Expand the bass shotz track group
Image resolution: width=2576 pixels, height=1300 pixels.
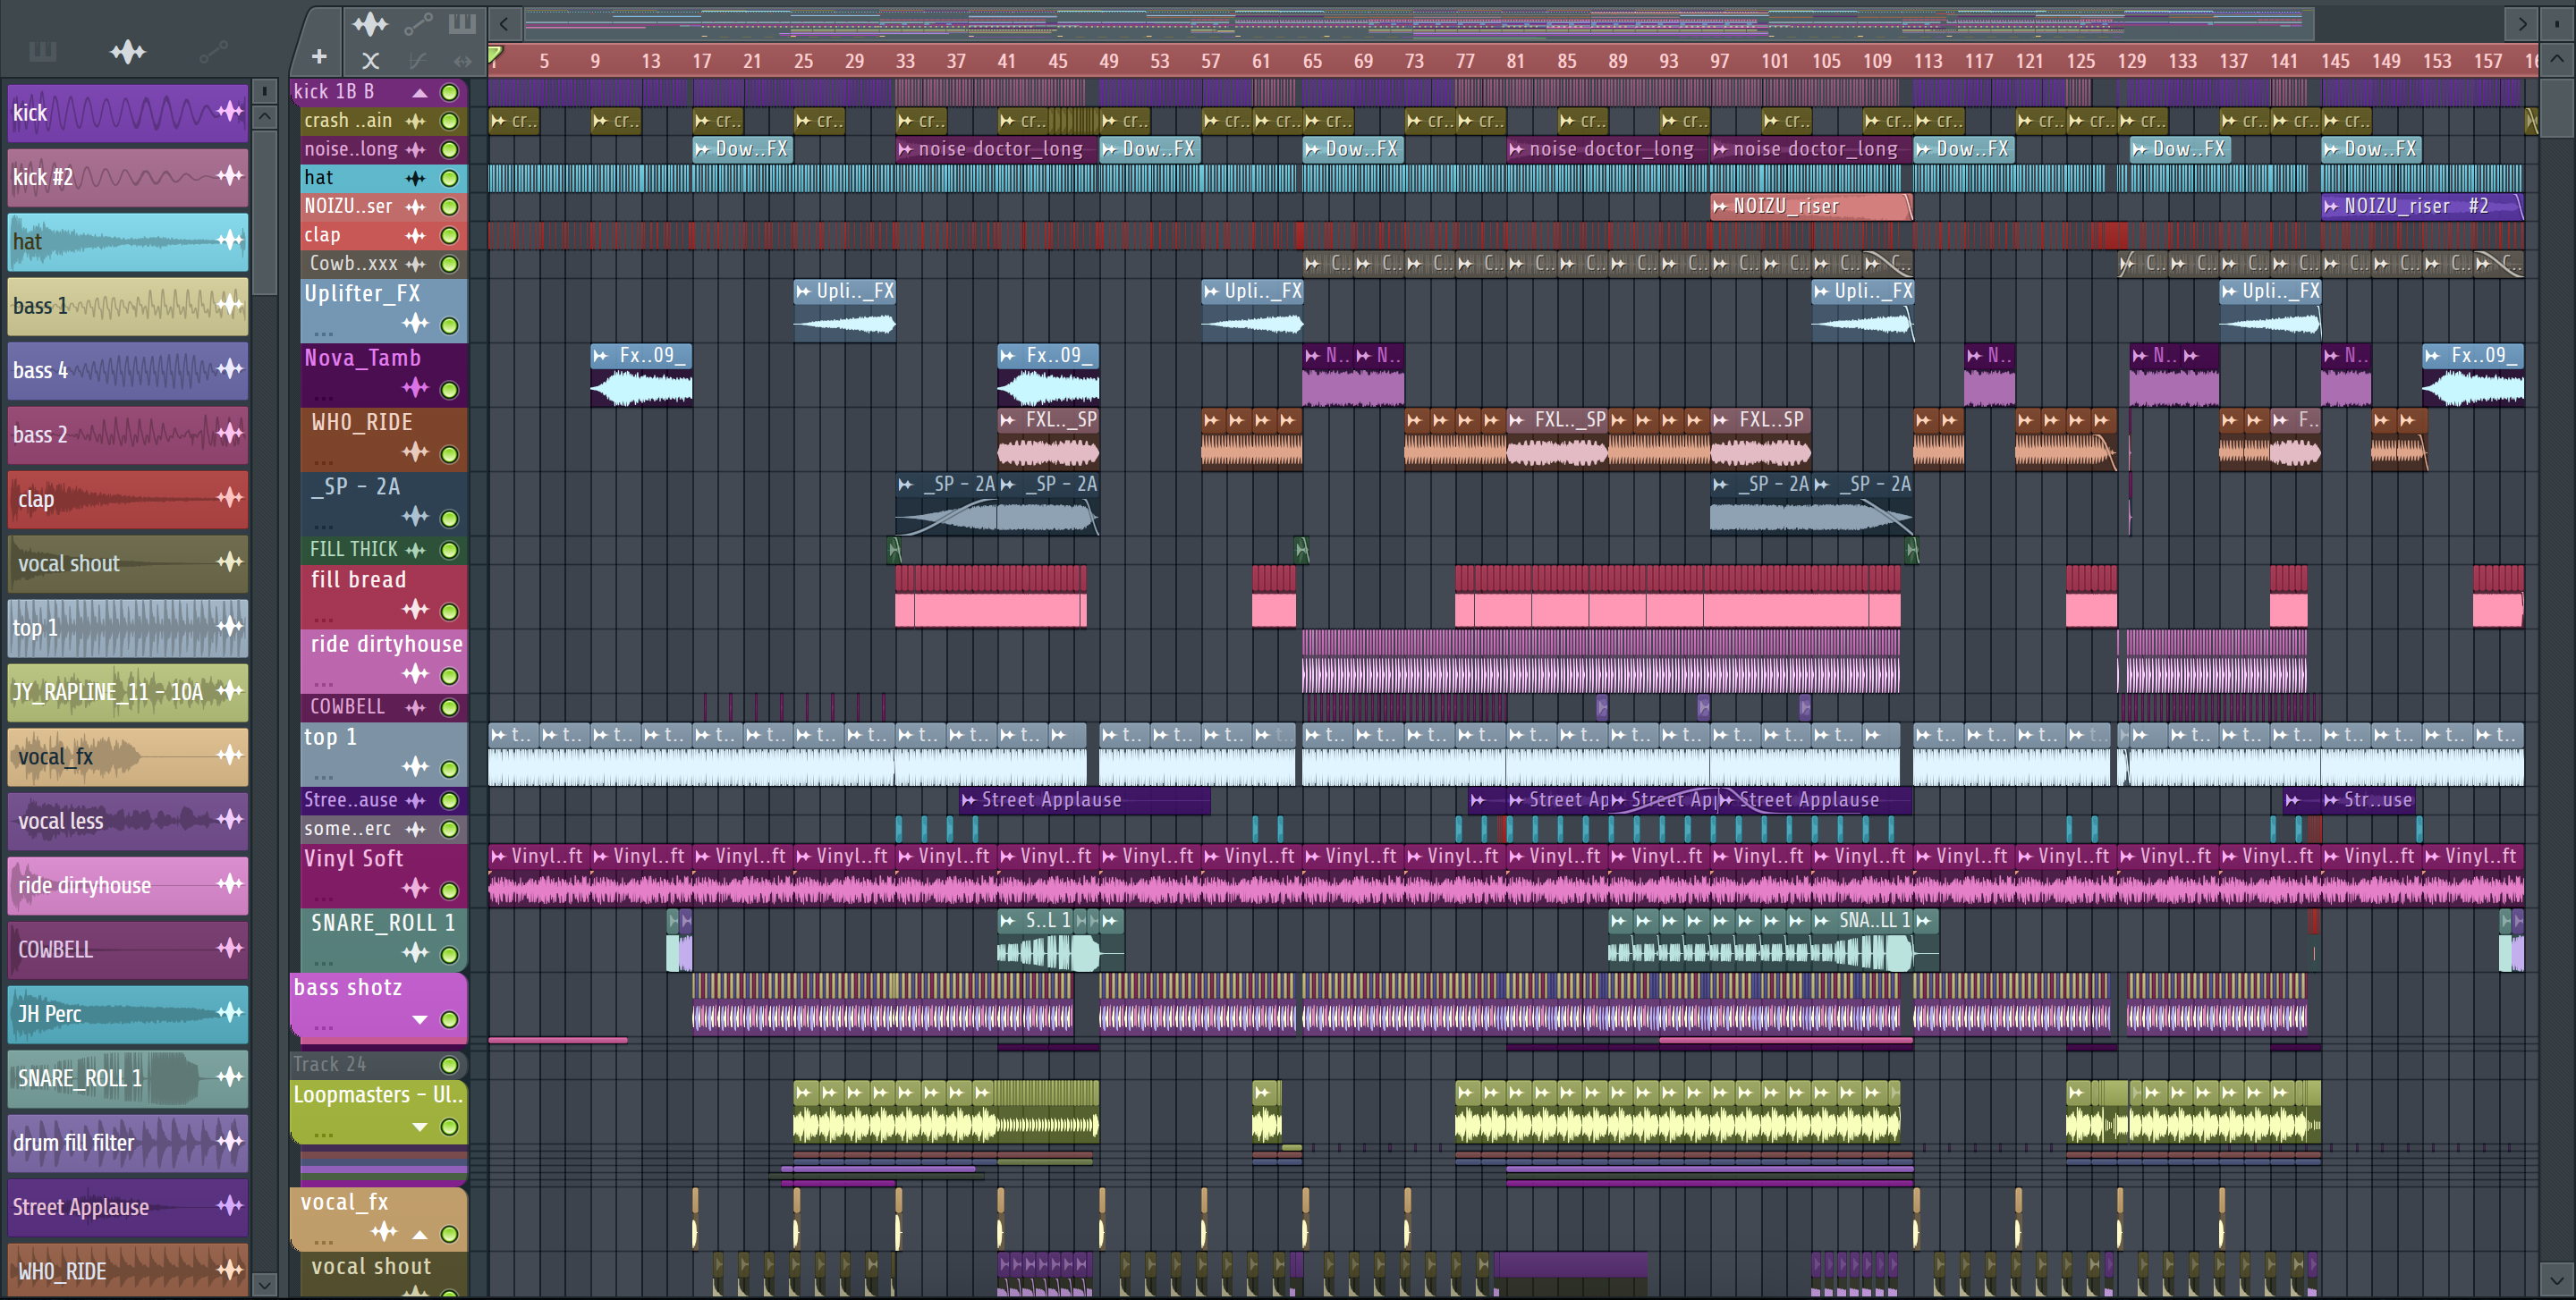click(x=420, y=1020)
